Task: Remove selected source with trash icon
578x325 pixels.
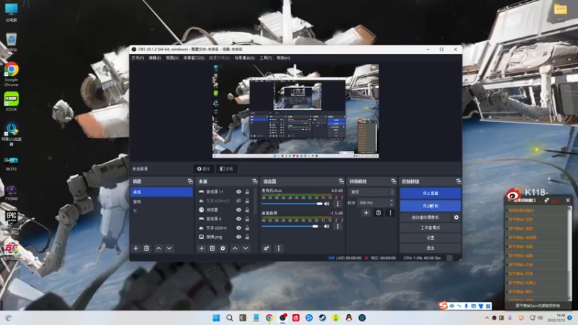Action: pyautogui.click(x=212, y=248)
